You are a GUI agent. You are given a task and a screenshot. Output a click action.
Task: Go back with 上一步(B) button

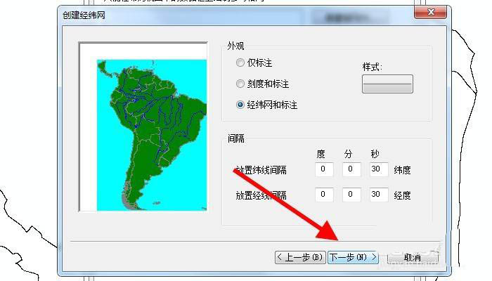coord(301,258)
